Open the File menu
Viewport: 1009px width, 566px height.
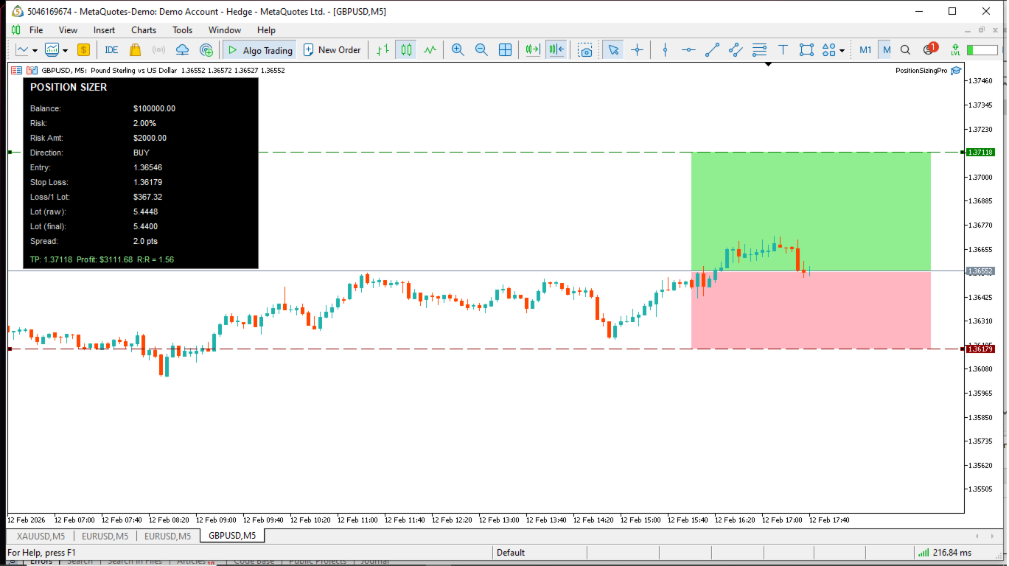[x=36, y=30]
